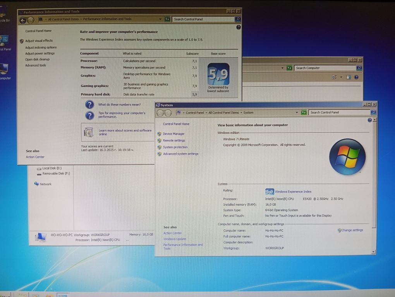This screenshot has width=395, height=297.
Task: Click the small 5,9 rating badge in System window
Action: coord(270,192)
